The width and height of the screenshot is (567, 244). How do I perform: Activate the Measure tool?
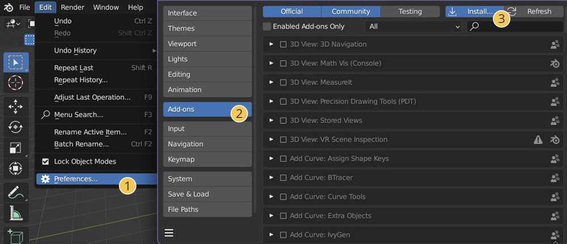(x=15, y=213)
